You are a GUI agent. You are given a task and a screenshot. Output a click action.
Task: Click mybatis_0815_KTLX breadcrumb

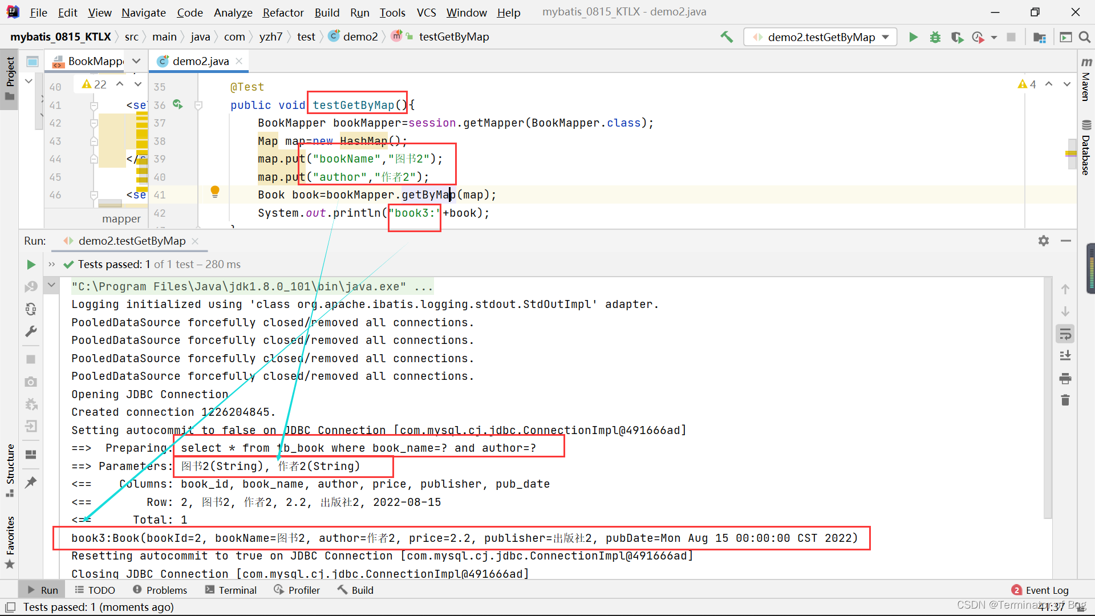[x=60, y=37]
